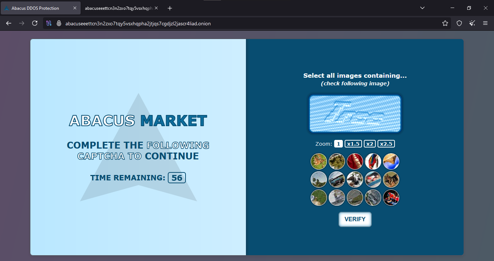Screen dimensions: 494x261
Task: Select the boxers in red thumbnail
Action: 391,197
